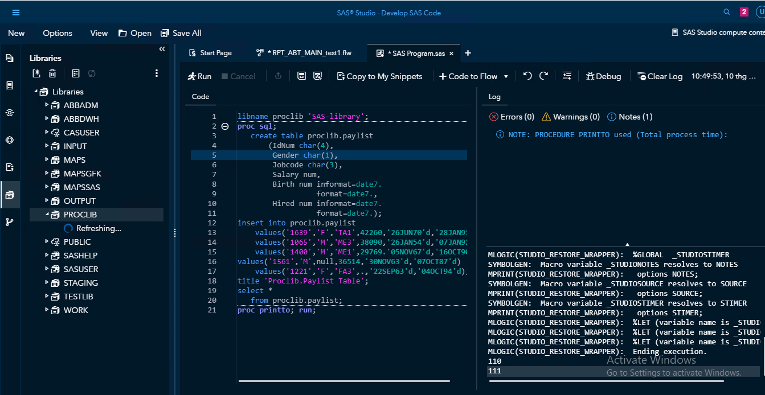The height and width of the screenshot is (395, 765).
Task: Open the Code to Flow dropdown arrow
Action: (x=506, y=76)
